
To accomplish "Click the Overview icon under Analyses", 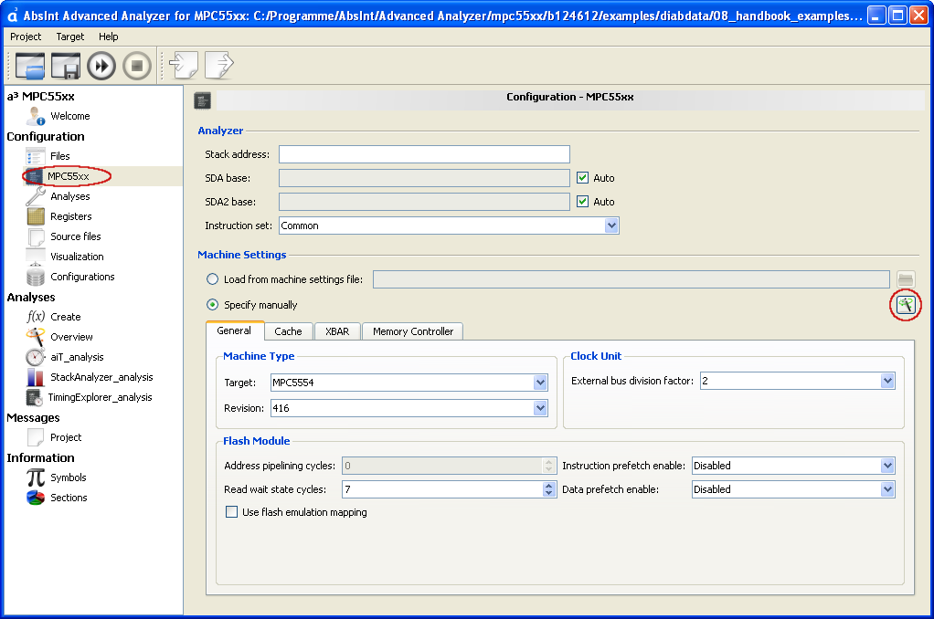I will point(36,337).
